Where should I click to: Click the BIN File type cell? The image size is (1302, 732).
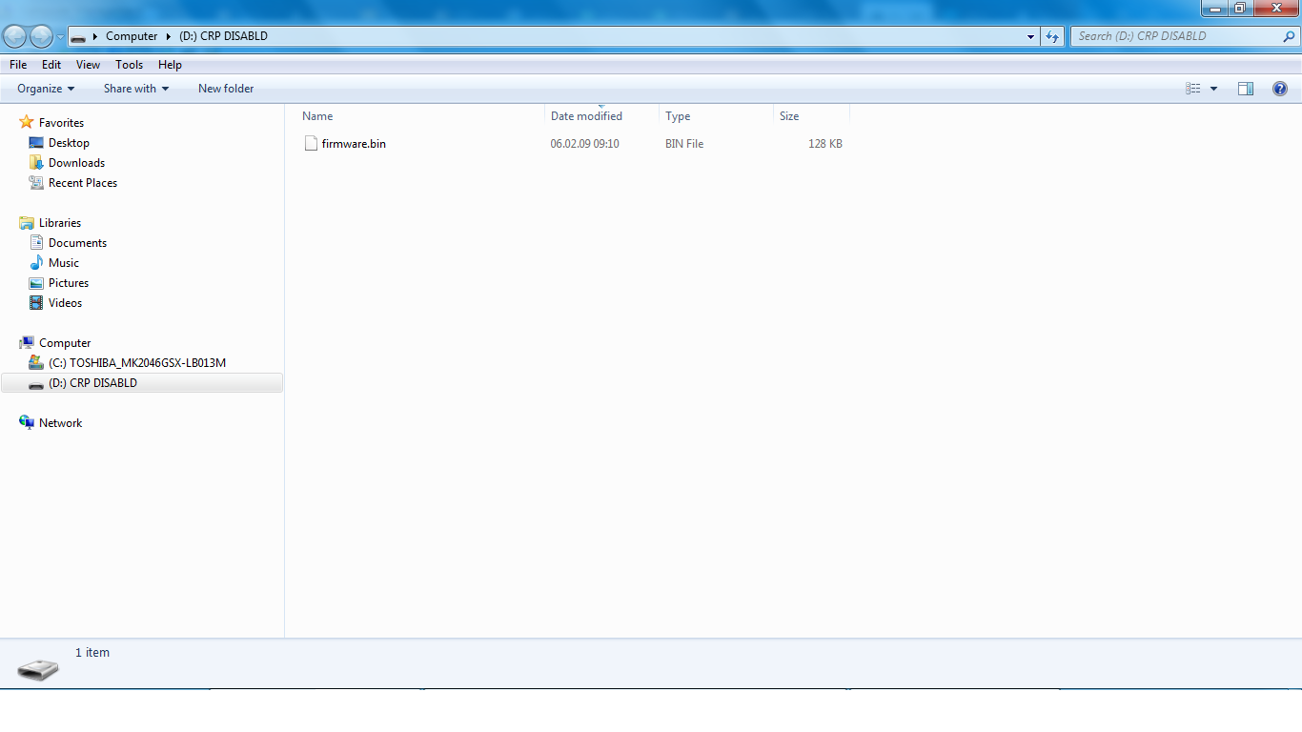coord(684,144)
